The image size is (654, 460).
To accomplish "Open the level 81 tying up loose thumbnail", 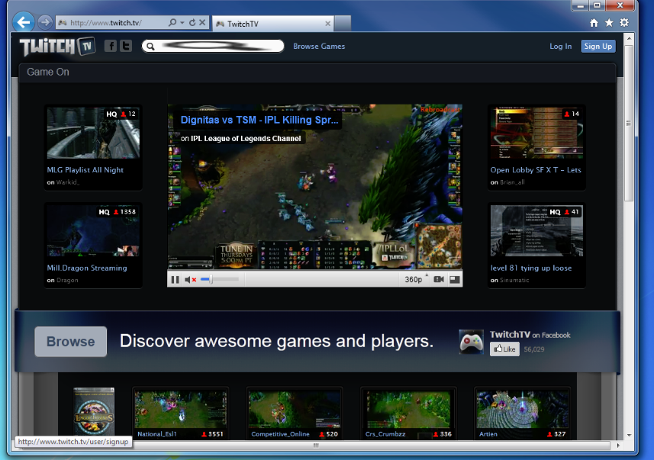I will (x=536, y=231).
